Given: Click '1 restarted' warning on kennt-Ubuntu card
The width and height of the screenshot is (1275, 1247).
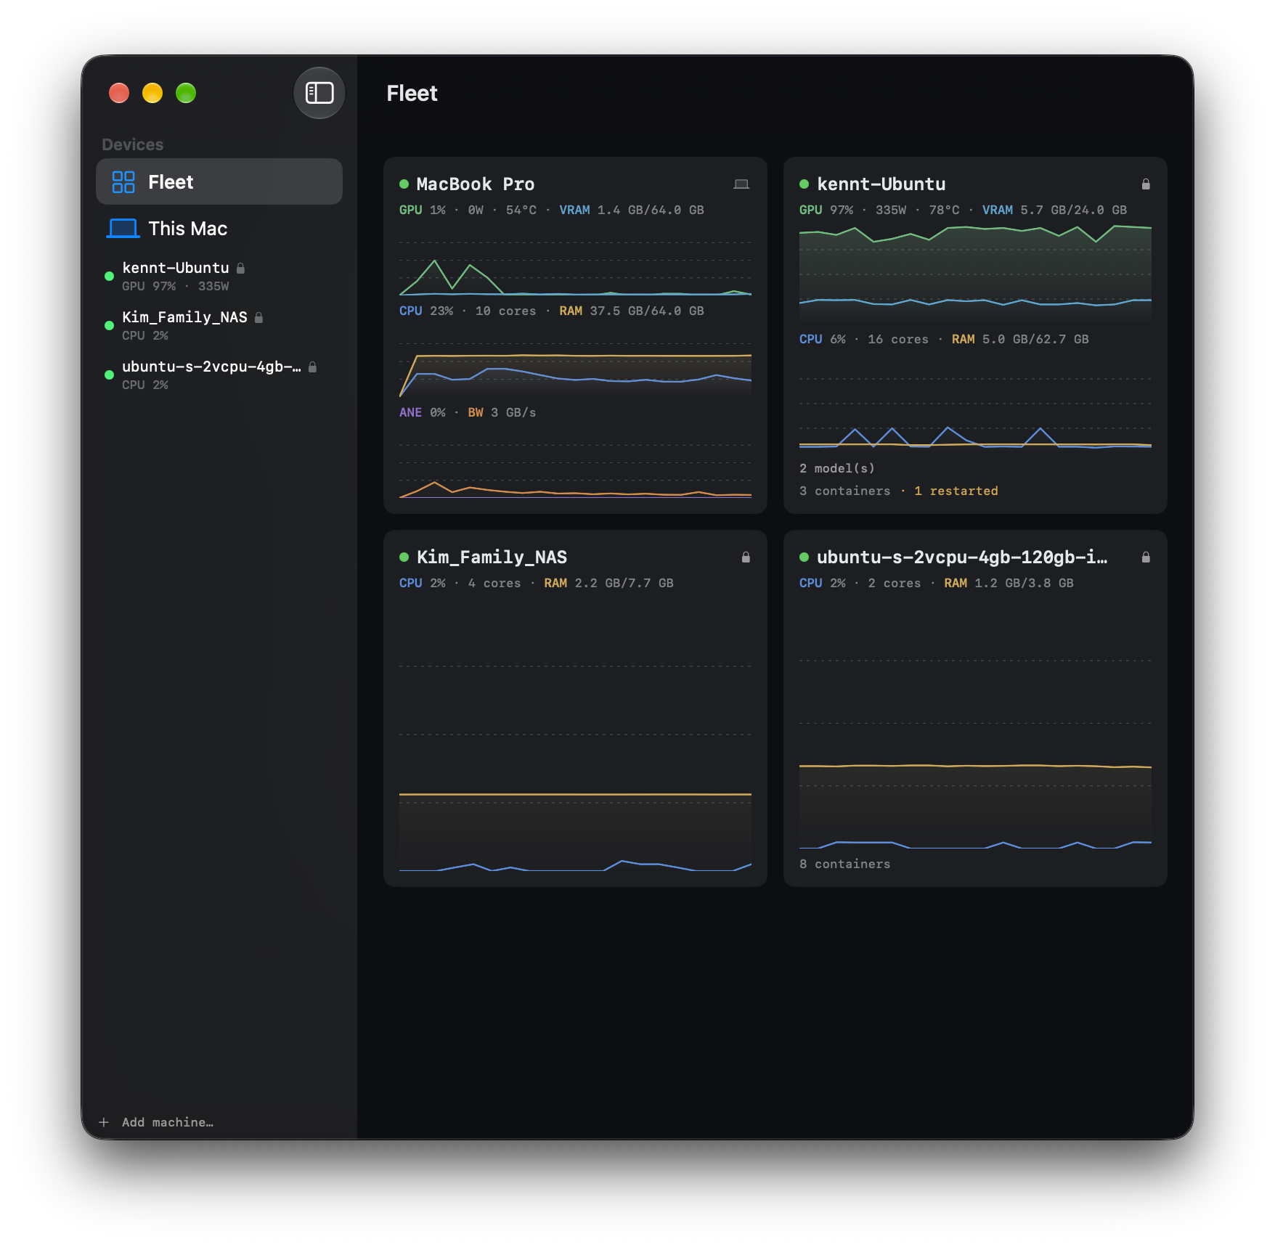Looking at the screenshot, I should coord(956,491).
